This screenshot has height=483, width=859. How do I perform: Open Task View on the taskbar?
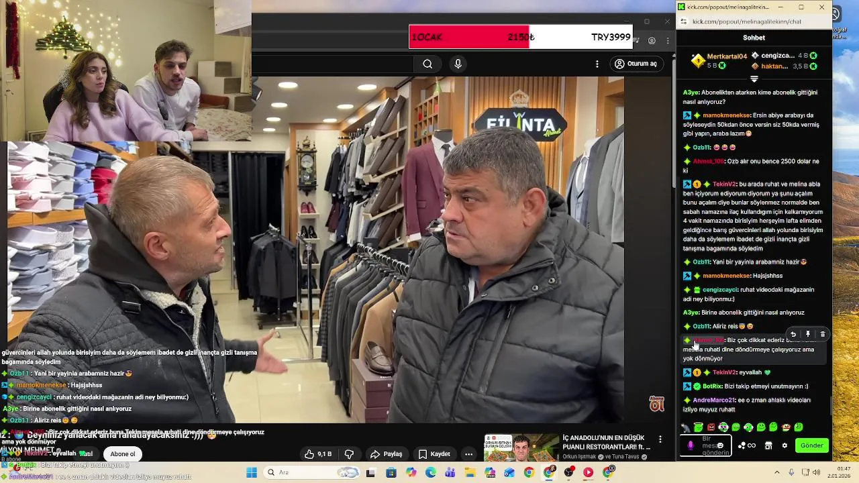click(370, 472)
